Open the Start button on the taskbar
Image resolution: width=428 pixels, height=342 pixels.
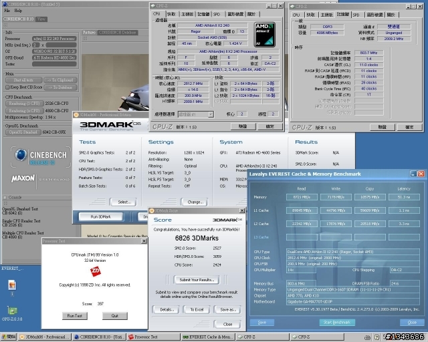pyautogui.click(x=8, y=337)
